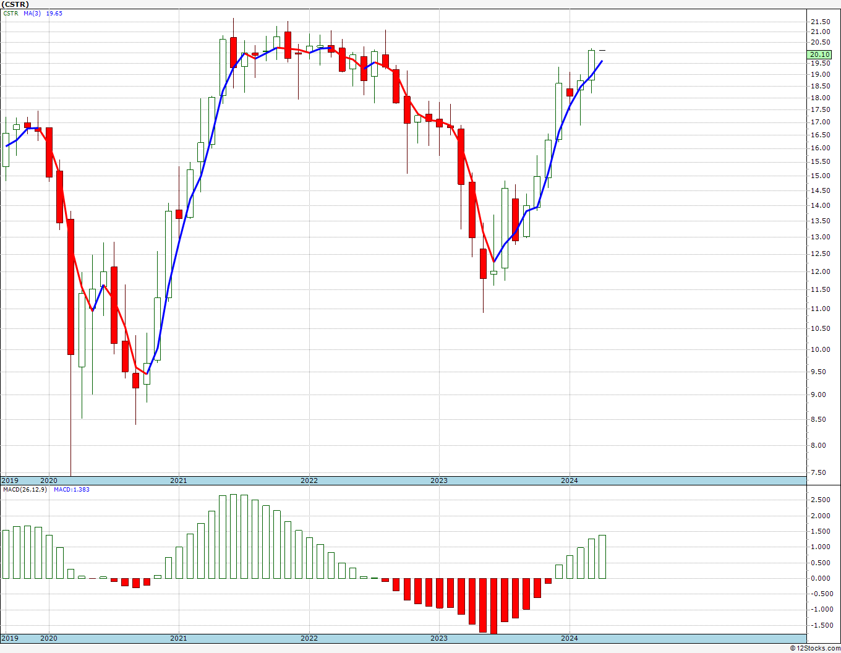Select 2024 on the price chart timeline
This screenshot has height=653, width=841.
570,480
